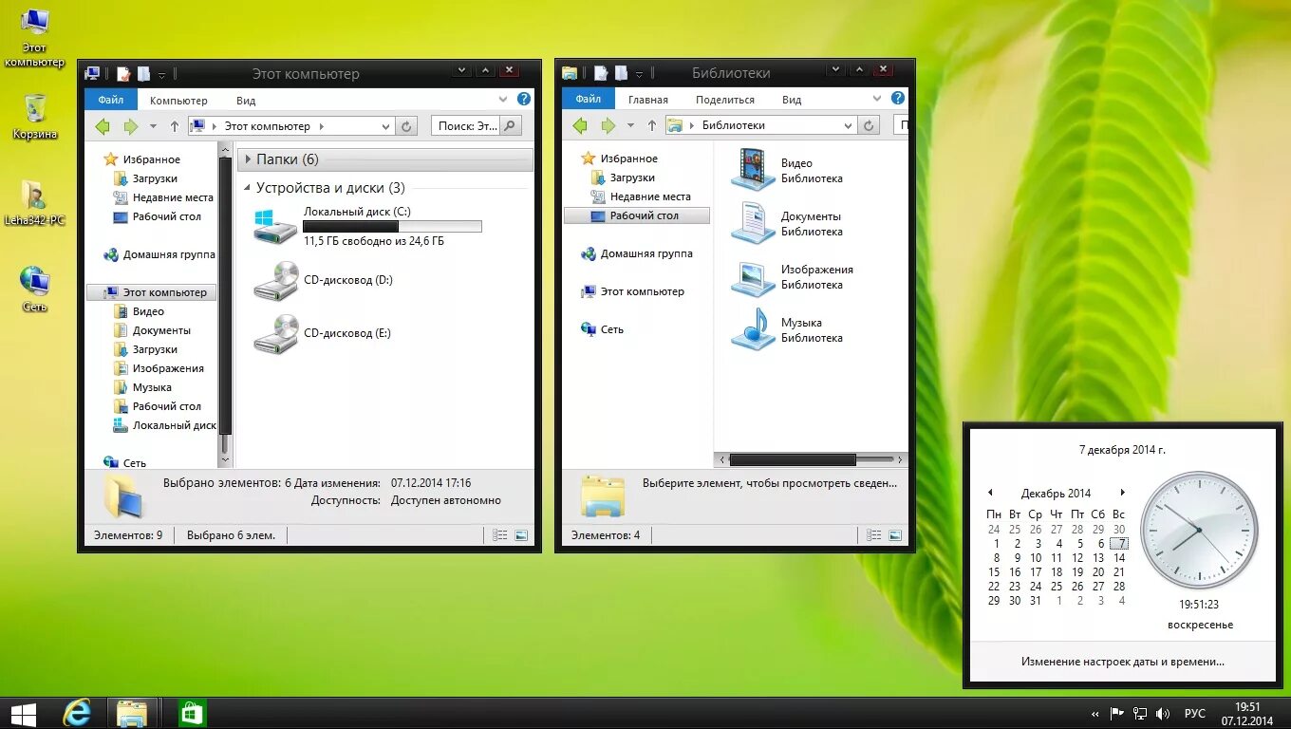Click the Action Center flag icon
Viewport: 1291px width, 729px height.
tap(1116, 714)
